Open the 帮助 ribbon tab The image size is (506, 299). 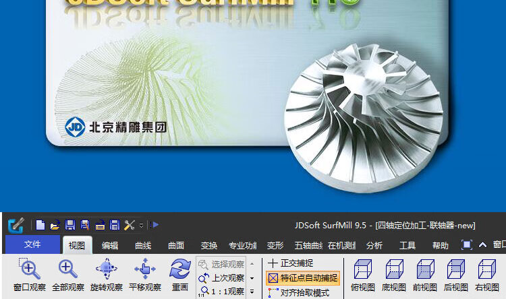pos(440,246)
